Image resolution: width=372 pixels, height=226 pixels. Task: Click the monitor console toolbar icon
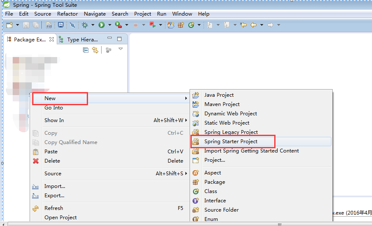(x=61, y=25)
